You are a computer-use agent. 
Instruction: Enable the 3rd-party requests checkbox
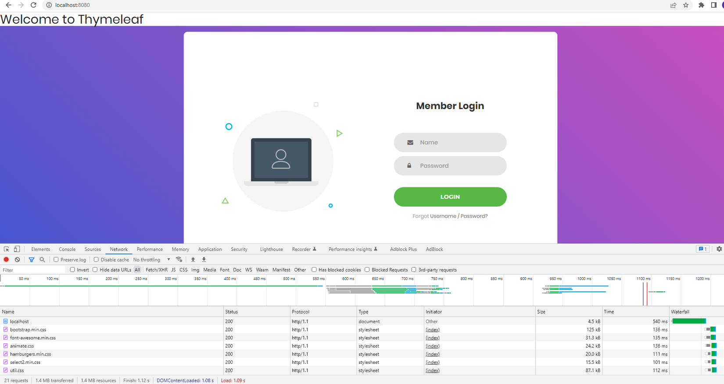tap(414, 270)
